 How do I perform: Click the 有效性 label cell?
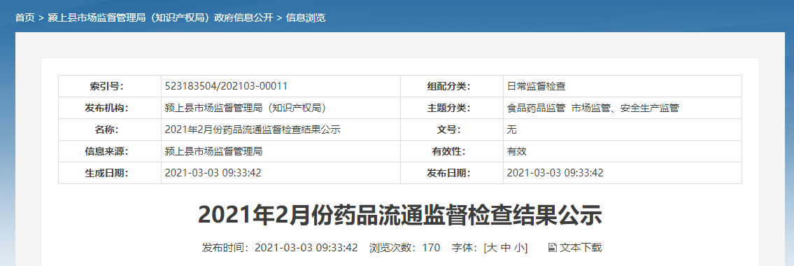click(452, 151)
